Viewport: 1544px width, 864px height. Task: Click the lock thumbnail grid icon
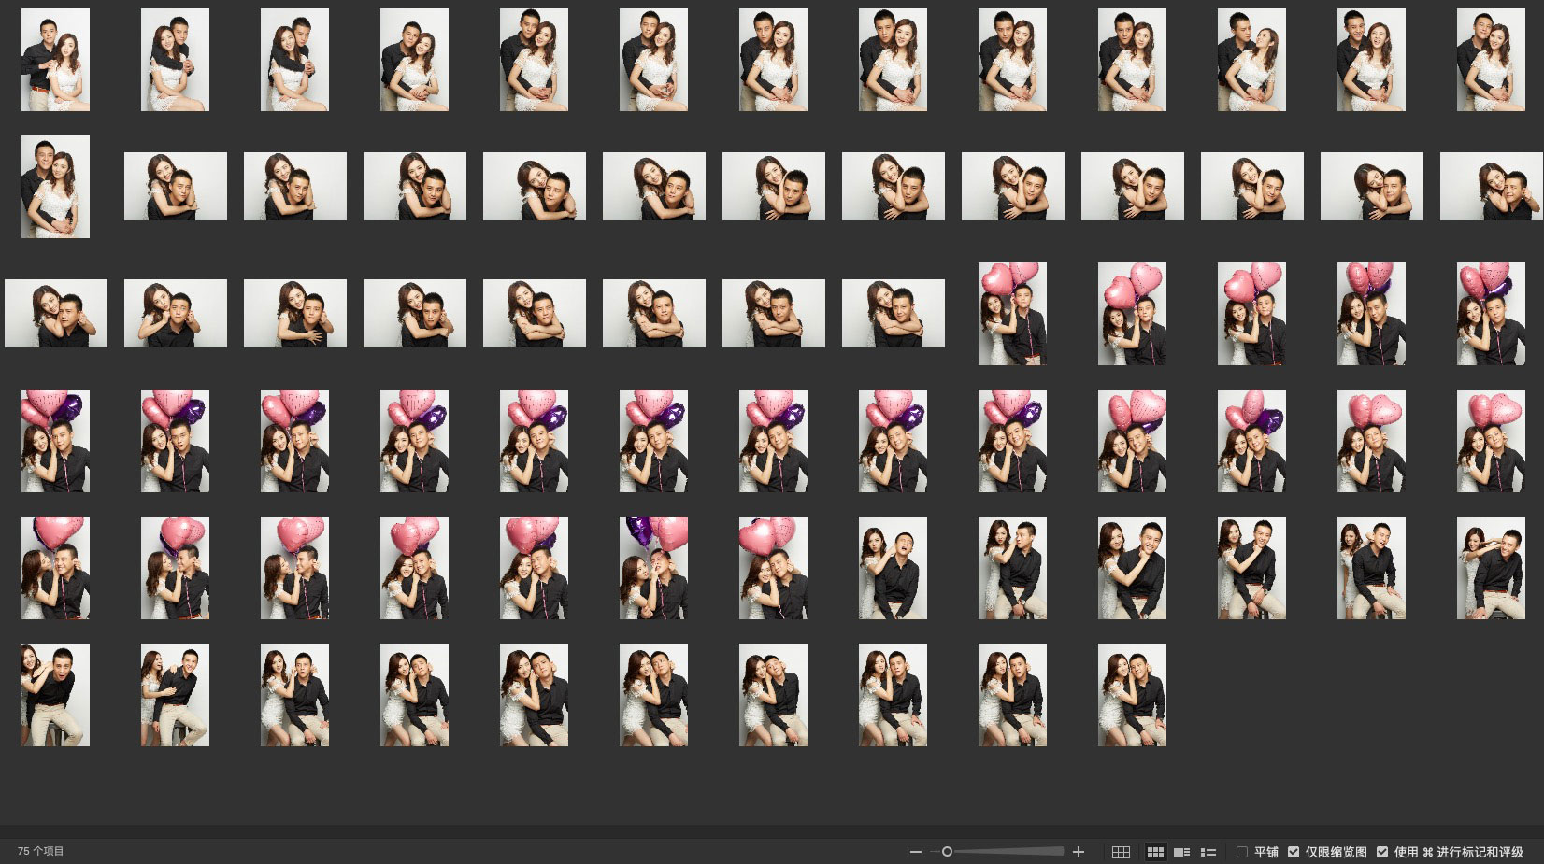(1121, 852)
